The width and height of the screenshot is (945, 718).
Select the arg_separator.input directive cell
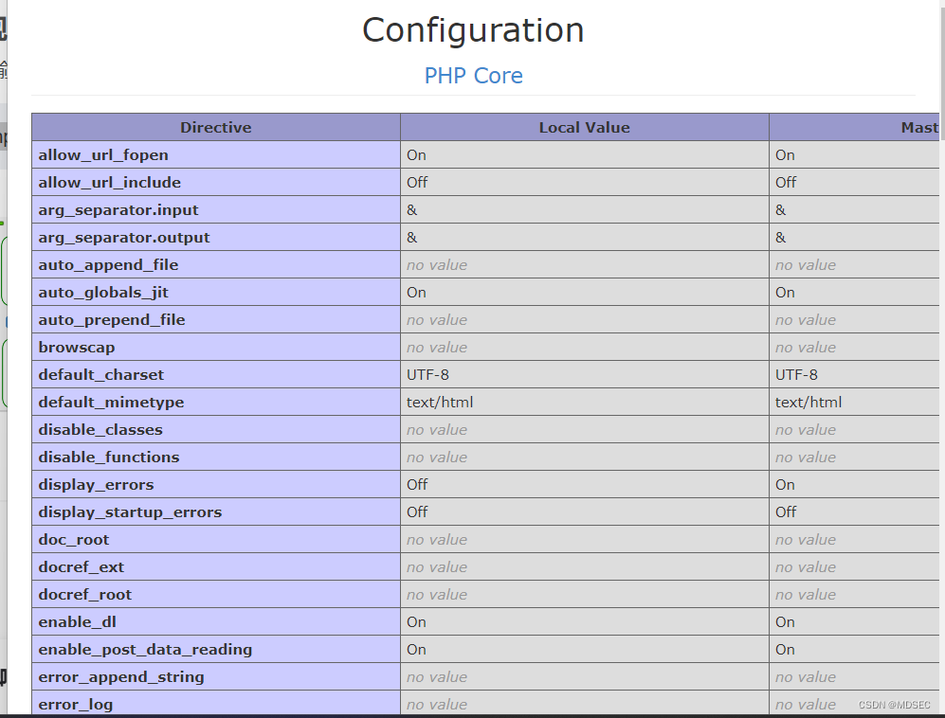click(x=216, y=209)
